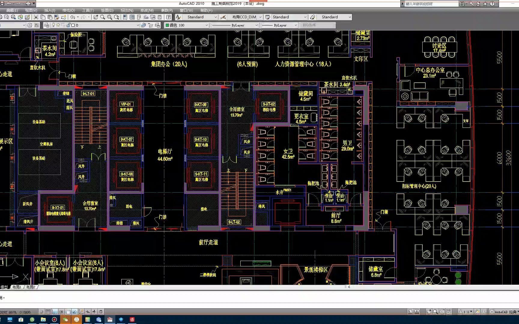Screen dimensions: 519x324
Task: Click the Workspace Settings gear icon
Action: point(30,25)
